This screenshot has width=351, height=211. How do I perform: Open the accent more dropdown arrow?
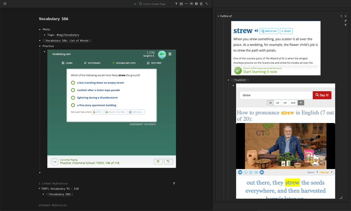[301, 103]
